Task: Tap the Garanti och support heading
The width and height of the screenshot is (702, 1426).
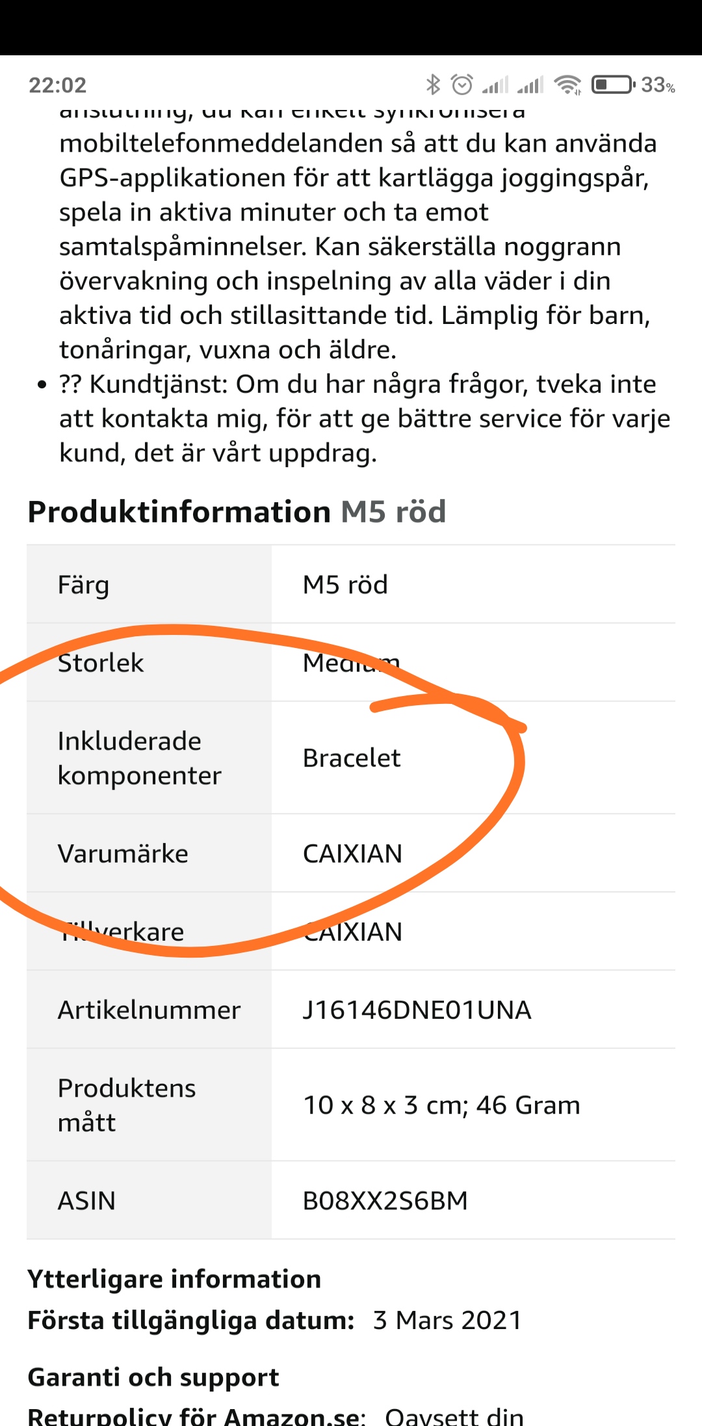Action: pyautogui.click(x=153, y=1377)
